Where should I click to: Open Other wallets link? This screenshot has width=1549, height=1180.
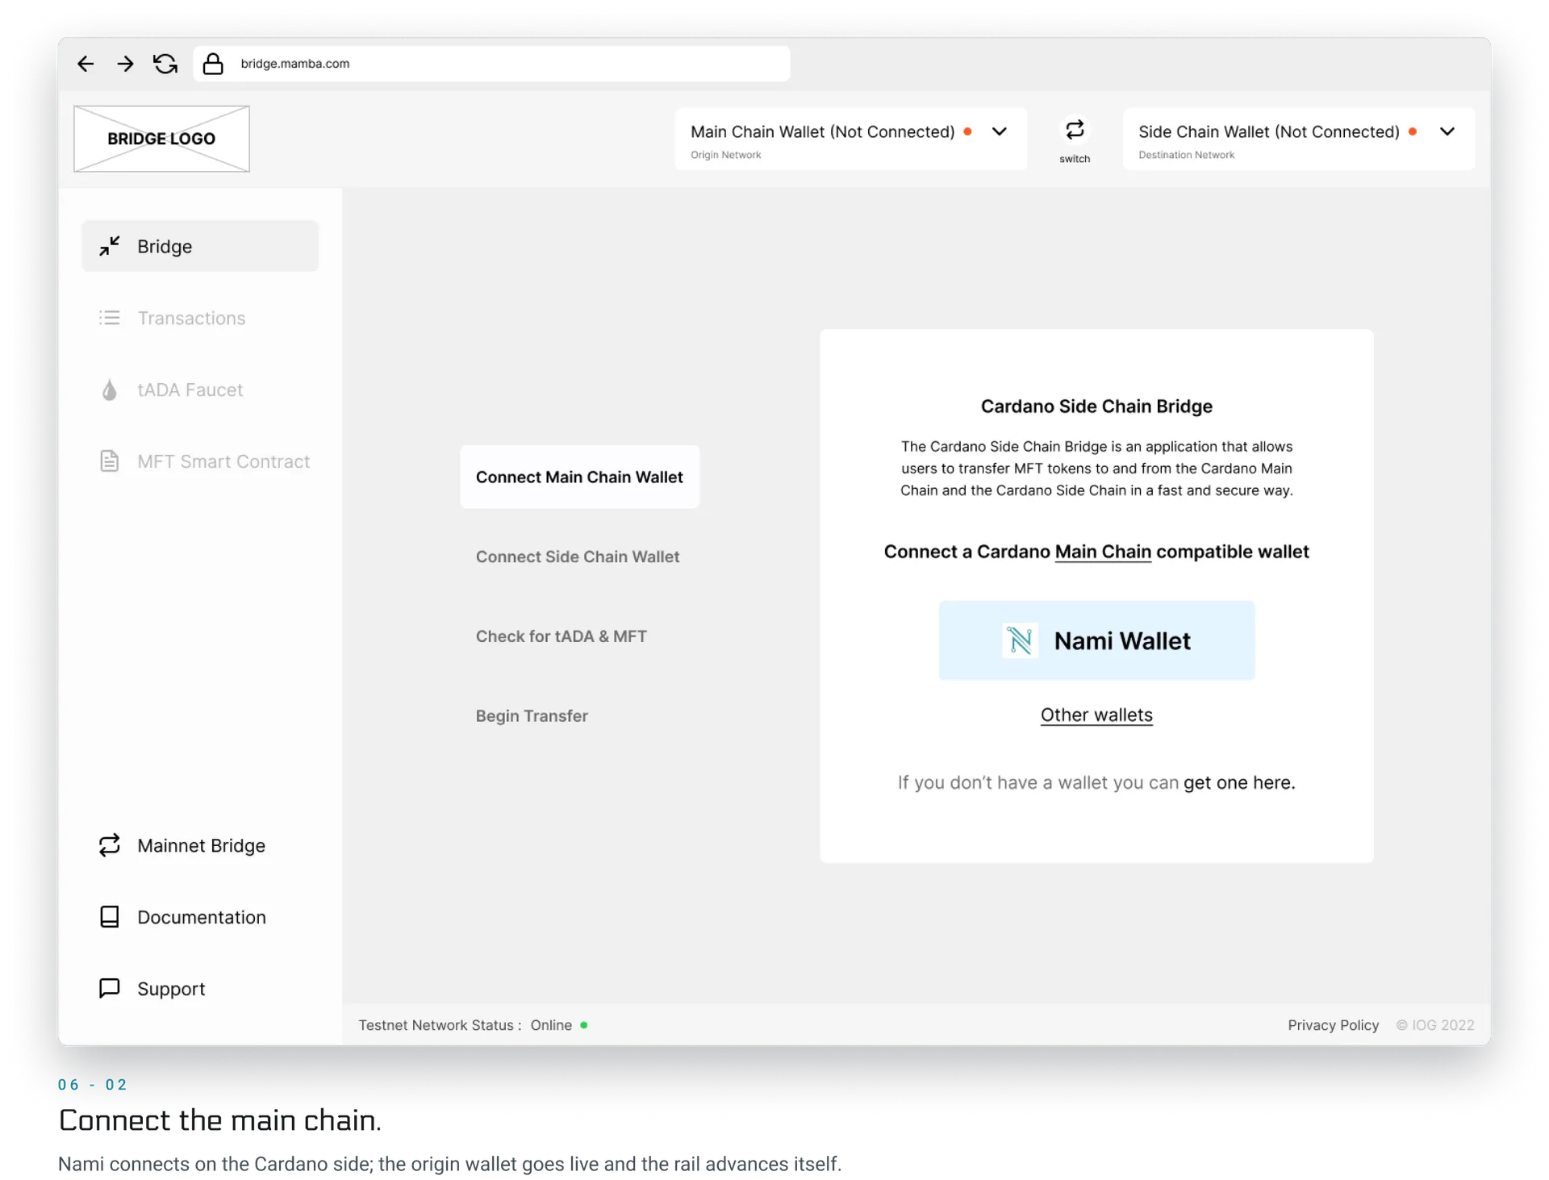tap(1096, 715)
